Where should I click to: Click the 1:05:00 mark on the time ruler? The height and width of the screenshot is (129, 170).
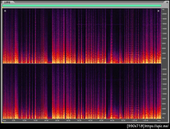146,120
